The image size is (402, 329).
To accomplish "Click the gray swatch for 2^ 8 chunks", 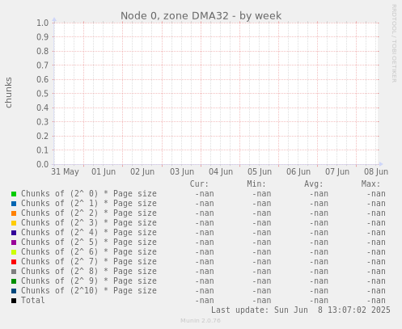I will coord(14,272).
